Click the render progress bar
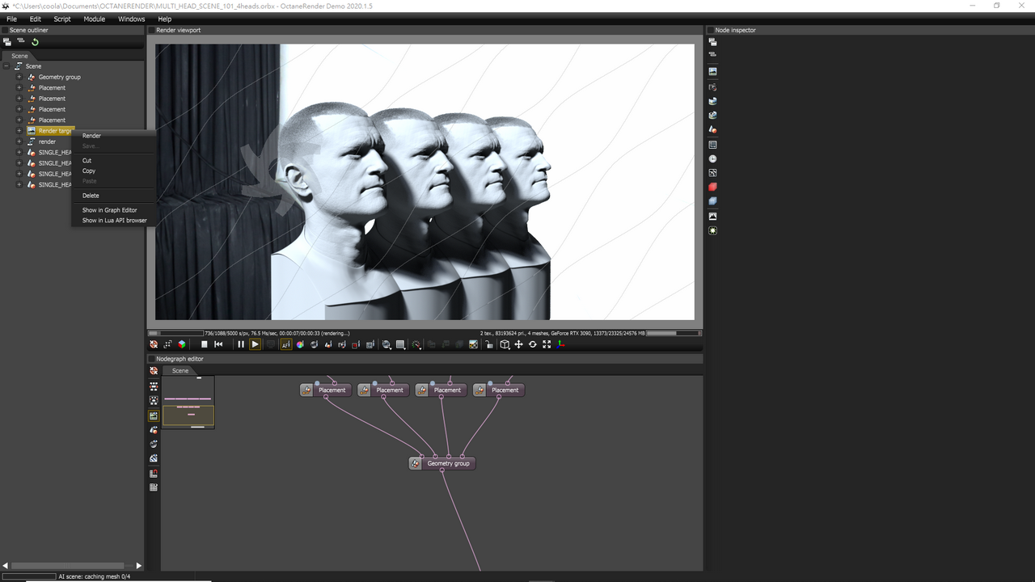 175,332
